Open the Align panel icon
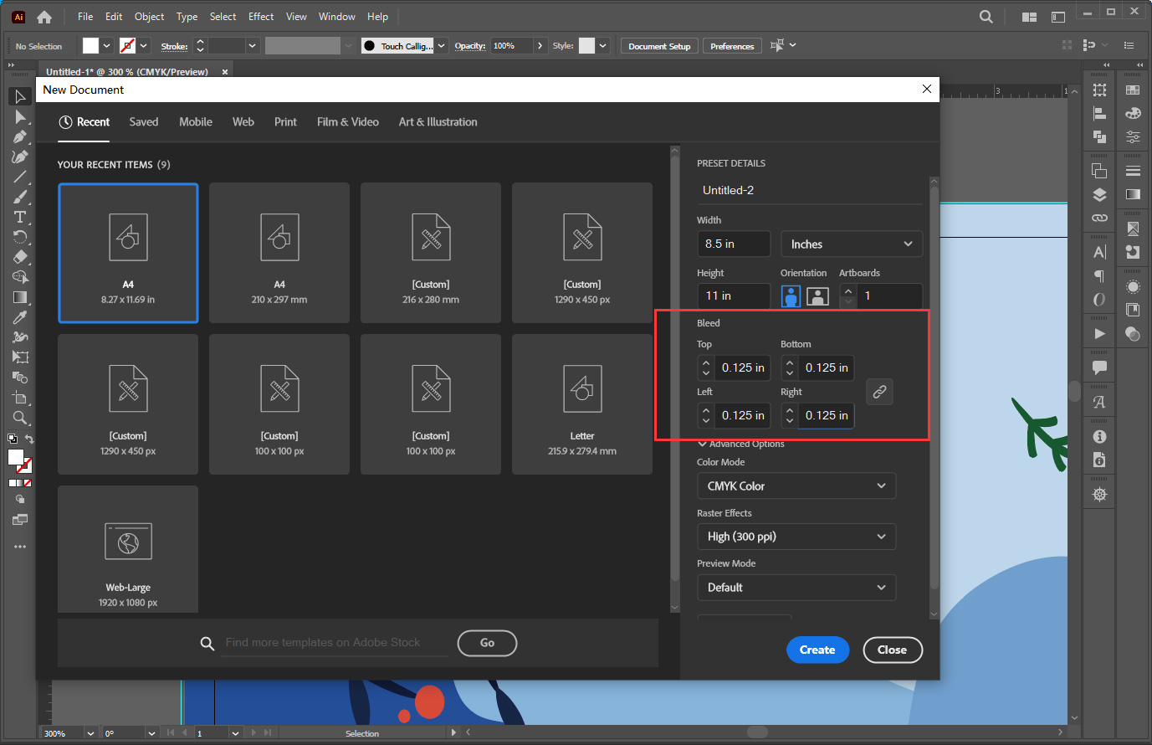Screen dimensions: 1152x745 1099,114
